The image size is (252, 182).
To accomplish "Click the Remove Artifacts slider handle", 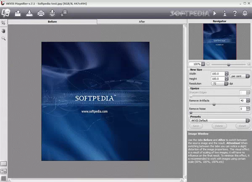I will tap(214, 104).
